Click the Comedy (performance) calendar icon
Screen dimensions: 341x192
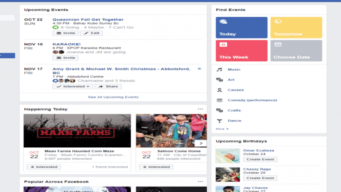point(220,100)
